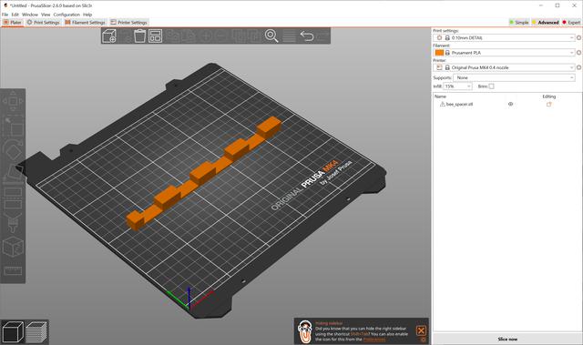
Task: Switch to Simple mode
Action: click(519, 22)
